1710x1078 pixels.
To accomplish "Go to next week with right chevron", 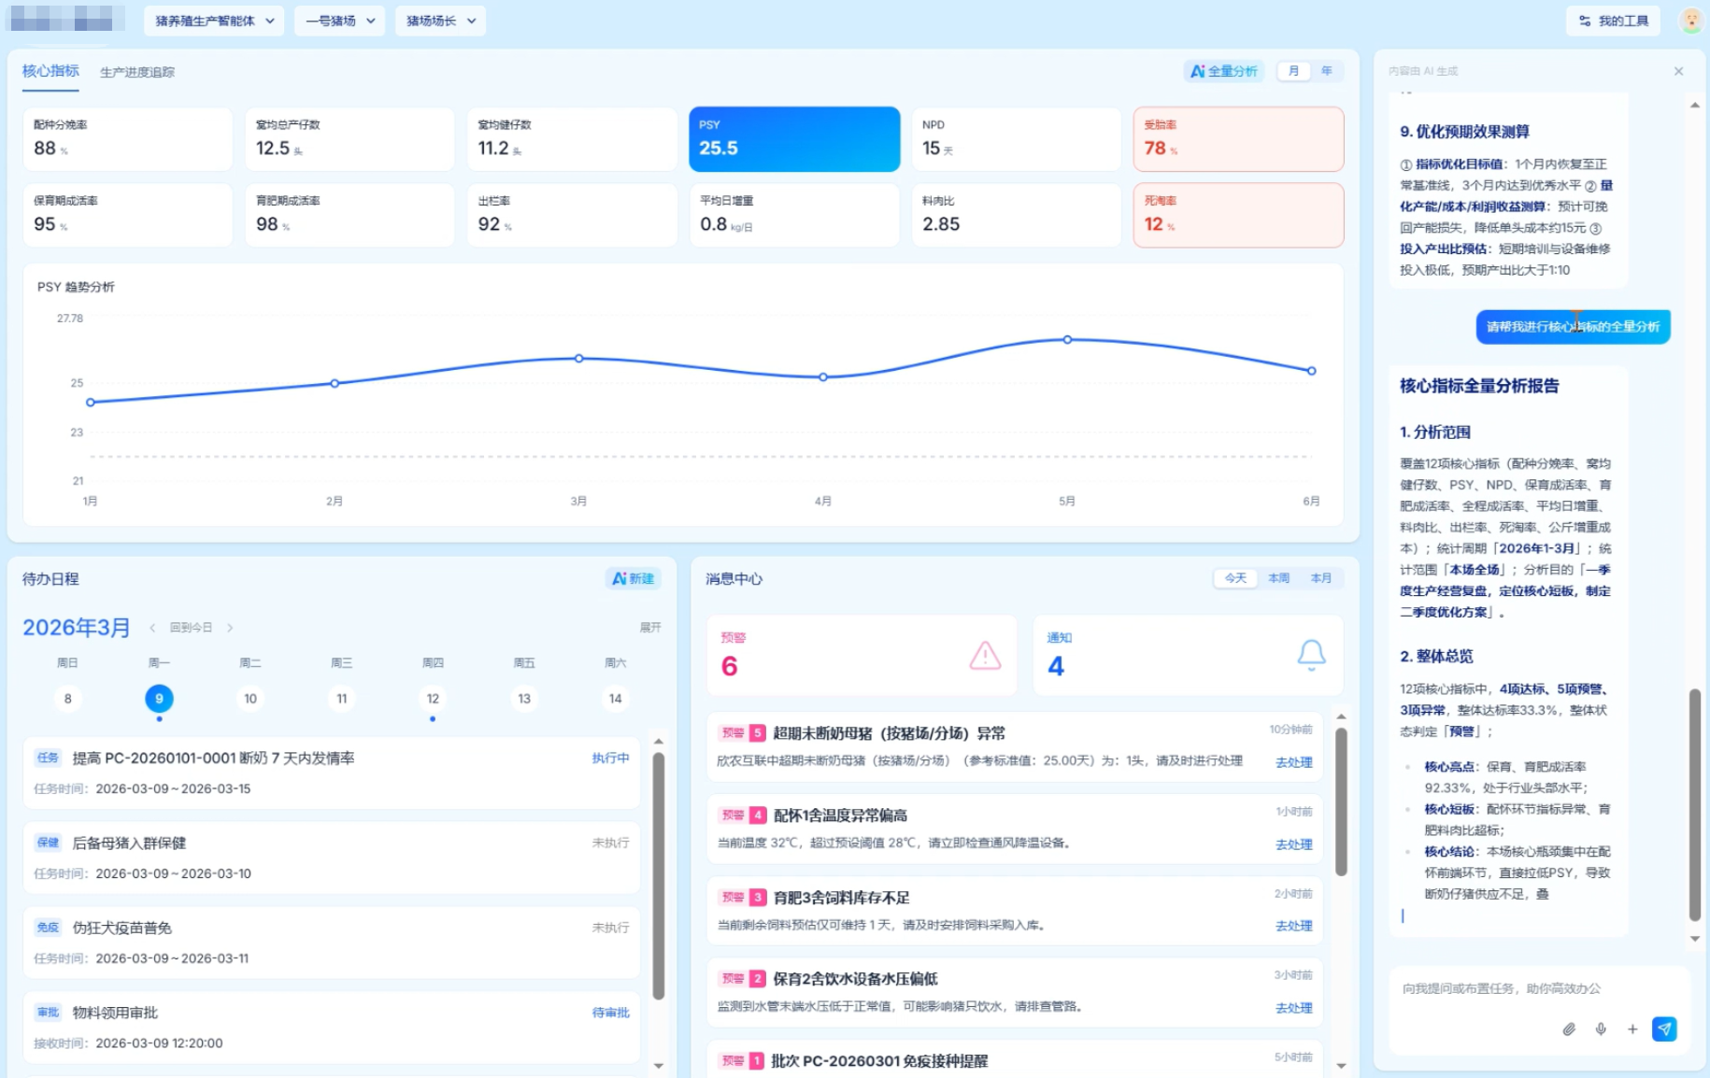I will click(x=230, y=628).
